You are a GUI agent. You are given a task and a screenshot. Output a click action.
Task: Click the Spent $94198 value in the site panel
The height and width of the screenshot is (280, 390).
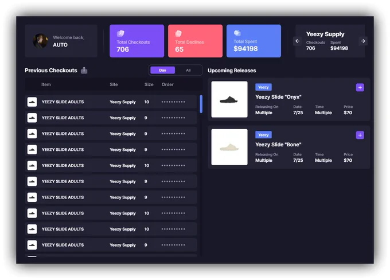339,48
